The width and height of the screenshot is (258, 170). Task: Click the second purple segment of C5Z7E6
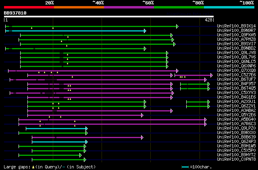pos(193,76)
